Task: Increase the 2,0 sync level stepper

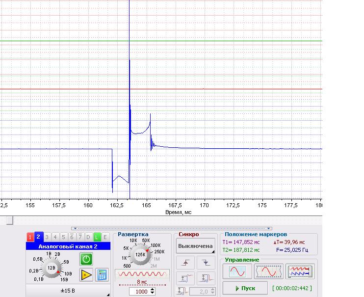Action: (x=213, y=290)
